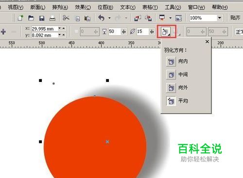Click the application launcher icon
This screenshot has width=243, height=178.
click(x=162, y=17)
